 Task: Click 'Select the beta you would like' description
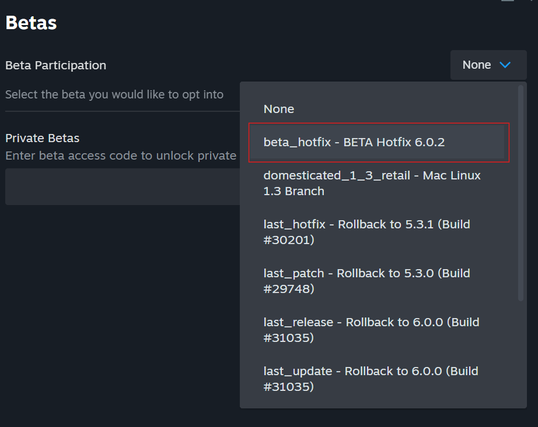point(114,94)
